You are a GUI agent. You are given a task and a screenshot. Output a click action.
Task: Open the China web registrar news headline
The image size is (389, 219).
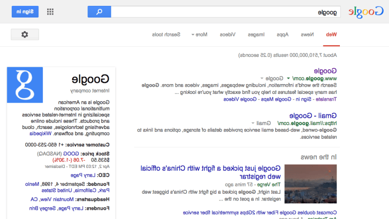[211, 172]
